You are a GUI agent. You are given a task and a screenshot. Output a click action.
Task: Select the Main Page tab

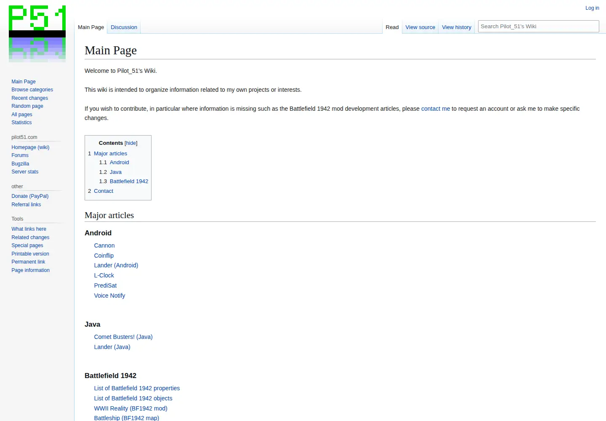coord(91,27)
